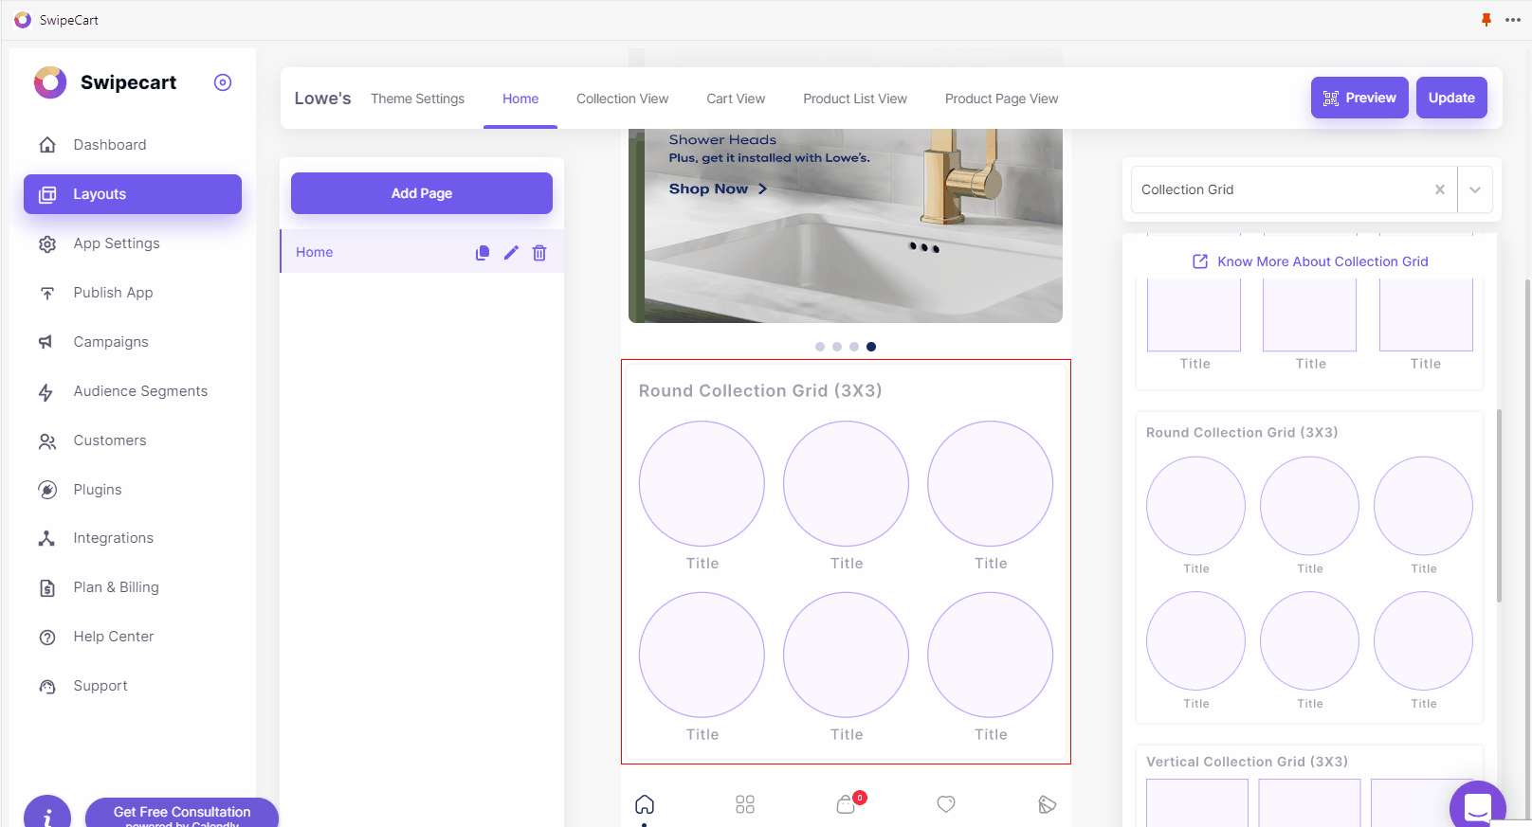Viewport: 1532px width, 827px height.
Task: Click the sidebar collapse circle icon
Action: [223, 82]
